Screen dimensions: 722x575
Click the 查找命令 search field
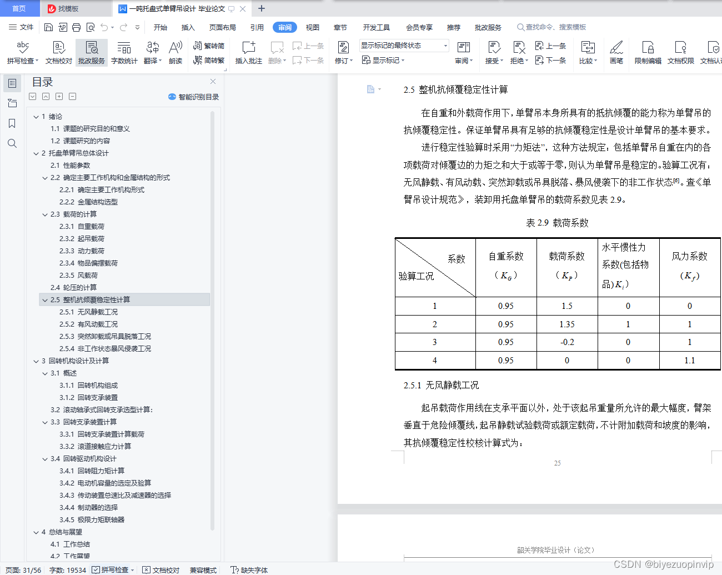click(x=552, y=27)
